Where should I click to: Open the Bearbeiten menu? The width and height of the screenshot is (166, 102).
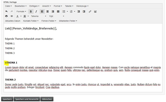pyautogui.click(x=20, y=6)
